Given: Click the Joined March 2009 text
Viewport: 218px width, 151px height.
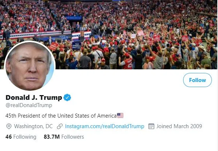Looking at the screenshot, I should [x=179, y=126].
